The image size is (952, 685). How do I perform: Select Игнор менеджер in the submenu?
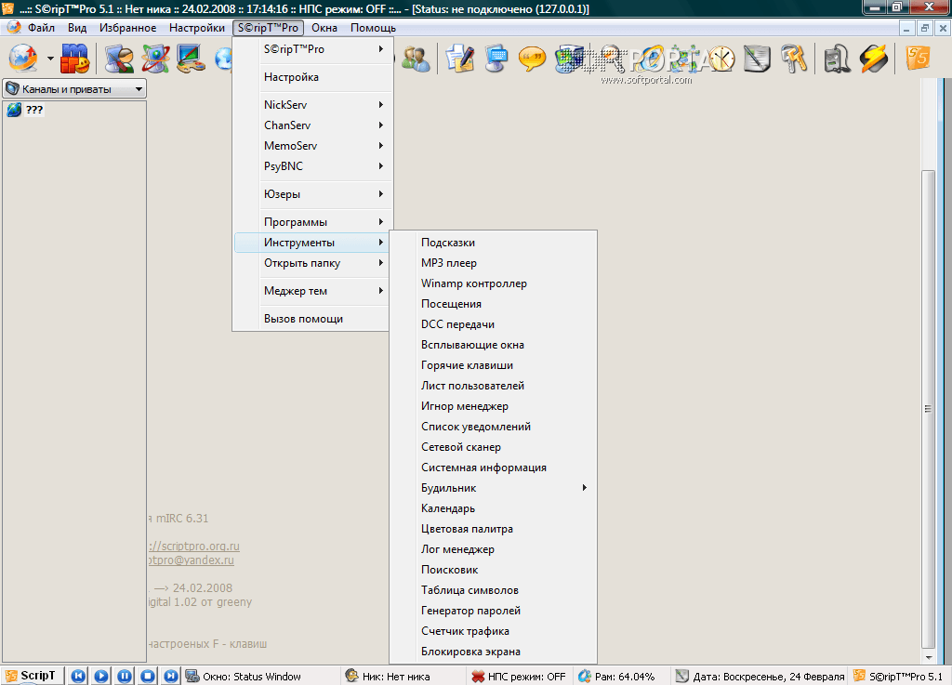click(493, 406)
